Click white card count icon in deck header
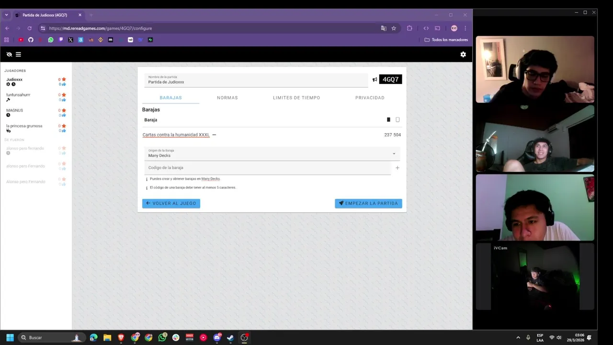Screen dimensions: 613x345 397,120
